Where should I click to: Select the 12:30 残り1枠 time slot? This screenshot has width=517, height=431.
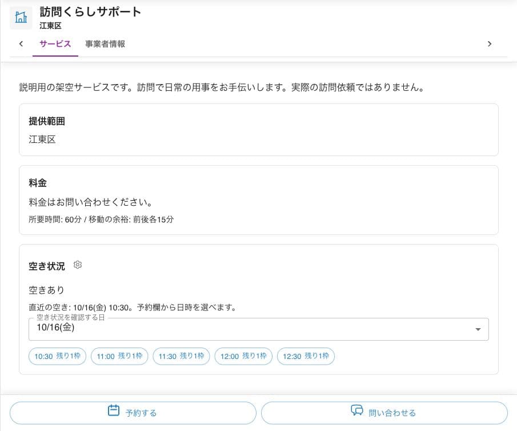click(306, 356)
